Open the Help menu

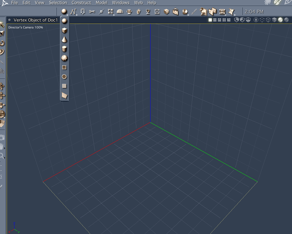tap(151, 2)
